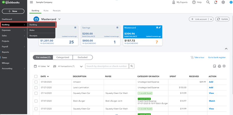Expand the Mastercard account dropdown arrow
This screenshot has height=115, width=233.
(x=60, y=19)
